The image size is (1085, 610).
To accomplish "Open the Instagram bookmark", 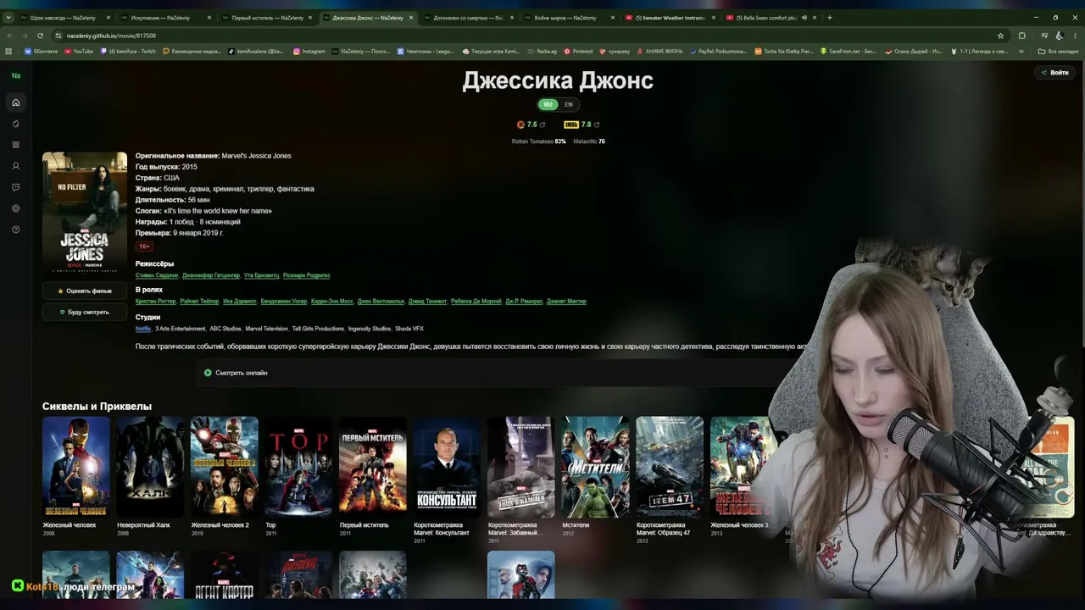I will 309,51.
